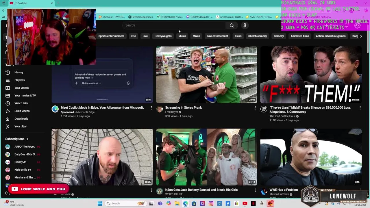Click the Windows taskbar Search box
This screenshot has width=370, height=208.
pos(125,203)
